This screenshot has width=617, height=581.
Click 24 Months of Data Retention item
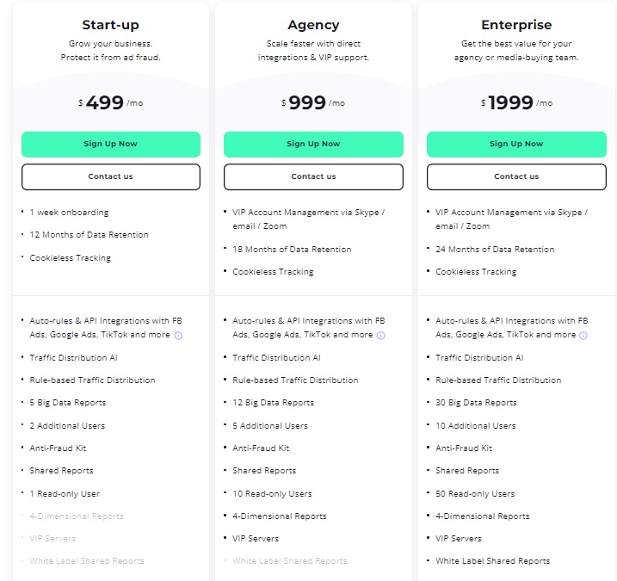(495, 249)
